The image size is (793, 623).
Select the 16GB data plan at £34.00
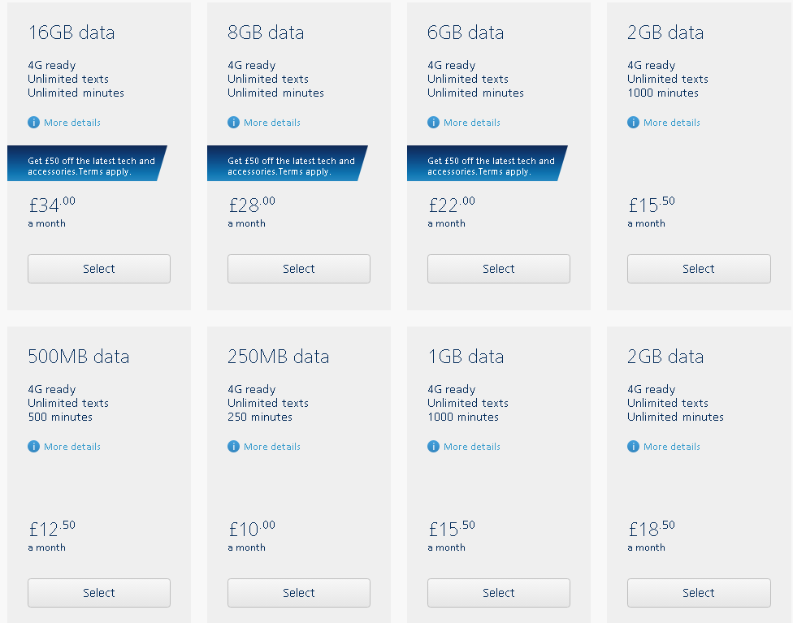[99, 269]
